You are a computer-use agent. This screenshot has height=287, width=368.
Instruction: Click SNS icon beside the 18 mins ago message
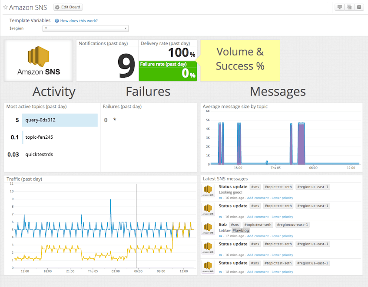click(208, 267)
